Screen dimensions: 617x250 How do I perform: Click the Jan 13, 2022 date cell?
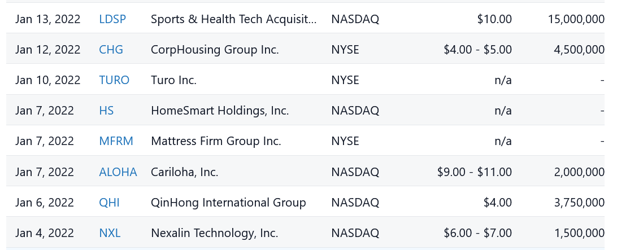point(48,19)
